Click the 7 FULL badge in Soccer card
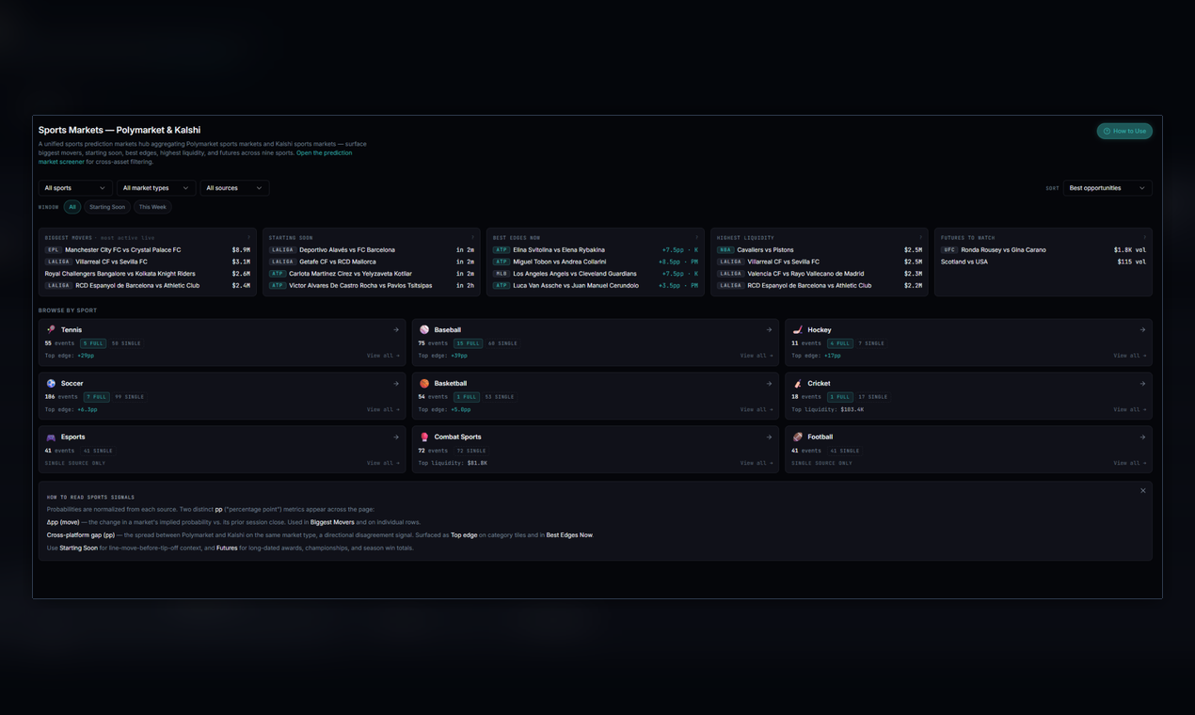Image resolution: width=1195 pixels, height=715 pixels. 96,397
